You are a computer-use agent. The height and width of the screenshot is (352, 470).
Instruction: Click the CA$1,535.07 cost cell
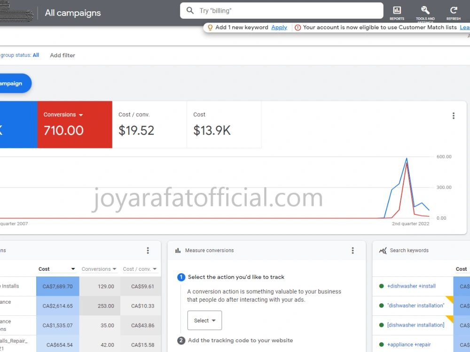[x=57, y=325]
